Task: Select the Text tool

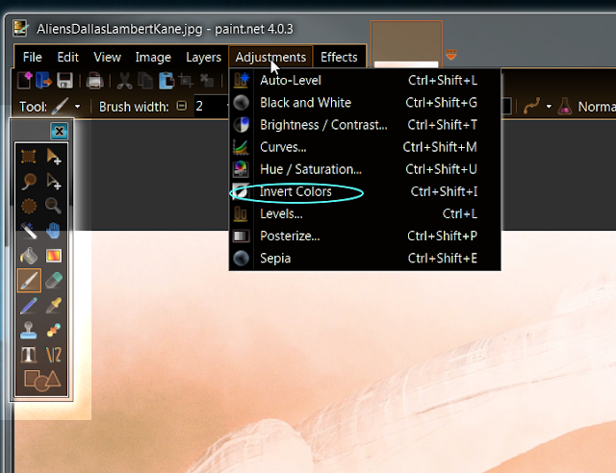Action: 29,355
